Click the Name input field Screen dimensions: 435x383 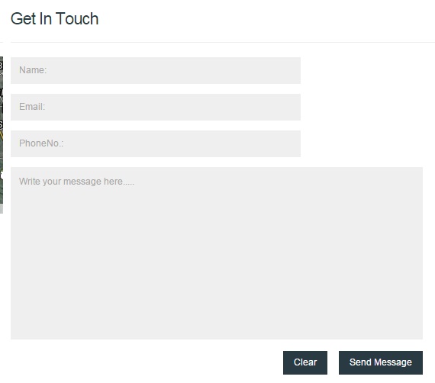pos(156,70)
